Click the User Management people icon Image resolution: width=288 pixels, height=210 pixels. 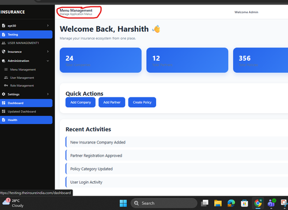point(6,77)
